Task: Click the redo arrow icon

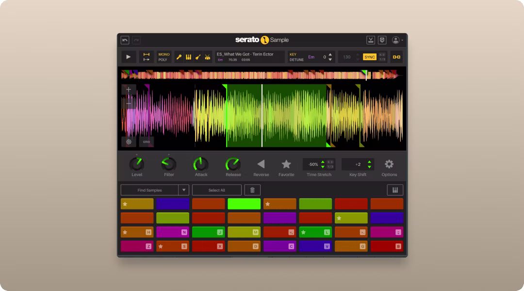Action: point(136,40)
